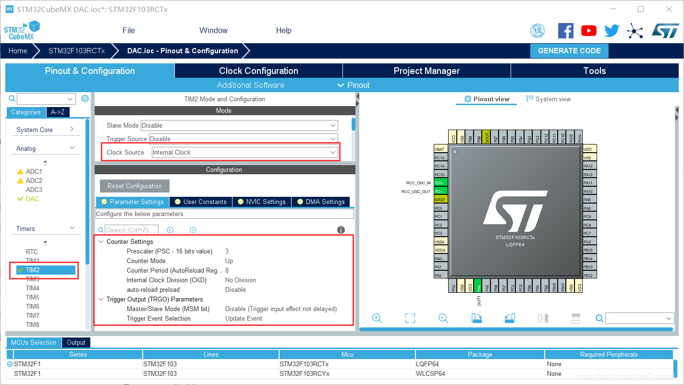Click STM32F103RCTx breadcrumb
Viewport: 684px width, 385px height.
(x=76, y=51)
